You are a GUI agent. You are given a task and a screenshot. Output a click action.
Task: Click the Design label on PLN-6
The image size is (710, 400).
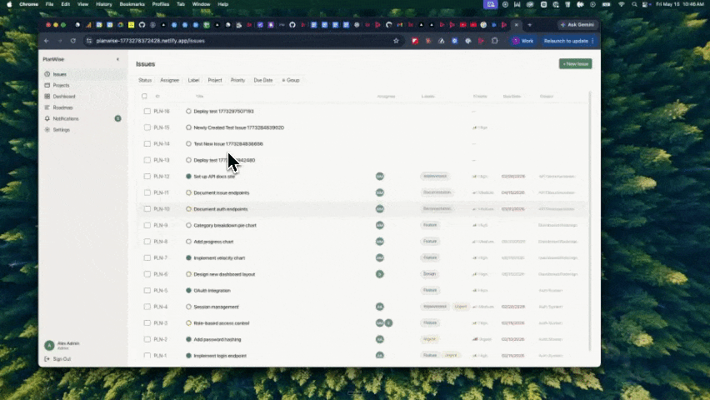click(x=430, y=274)
